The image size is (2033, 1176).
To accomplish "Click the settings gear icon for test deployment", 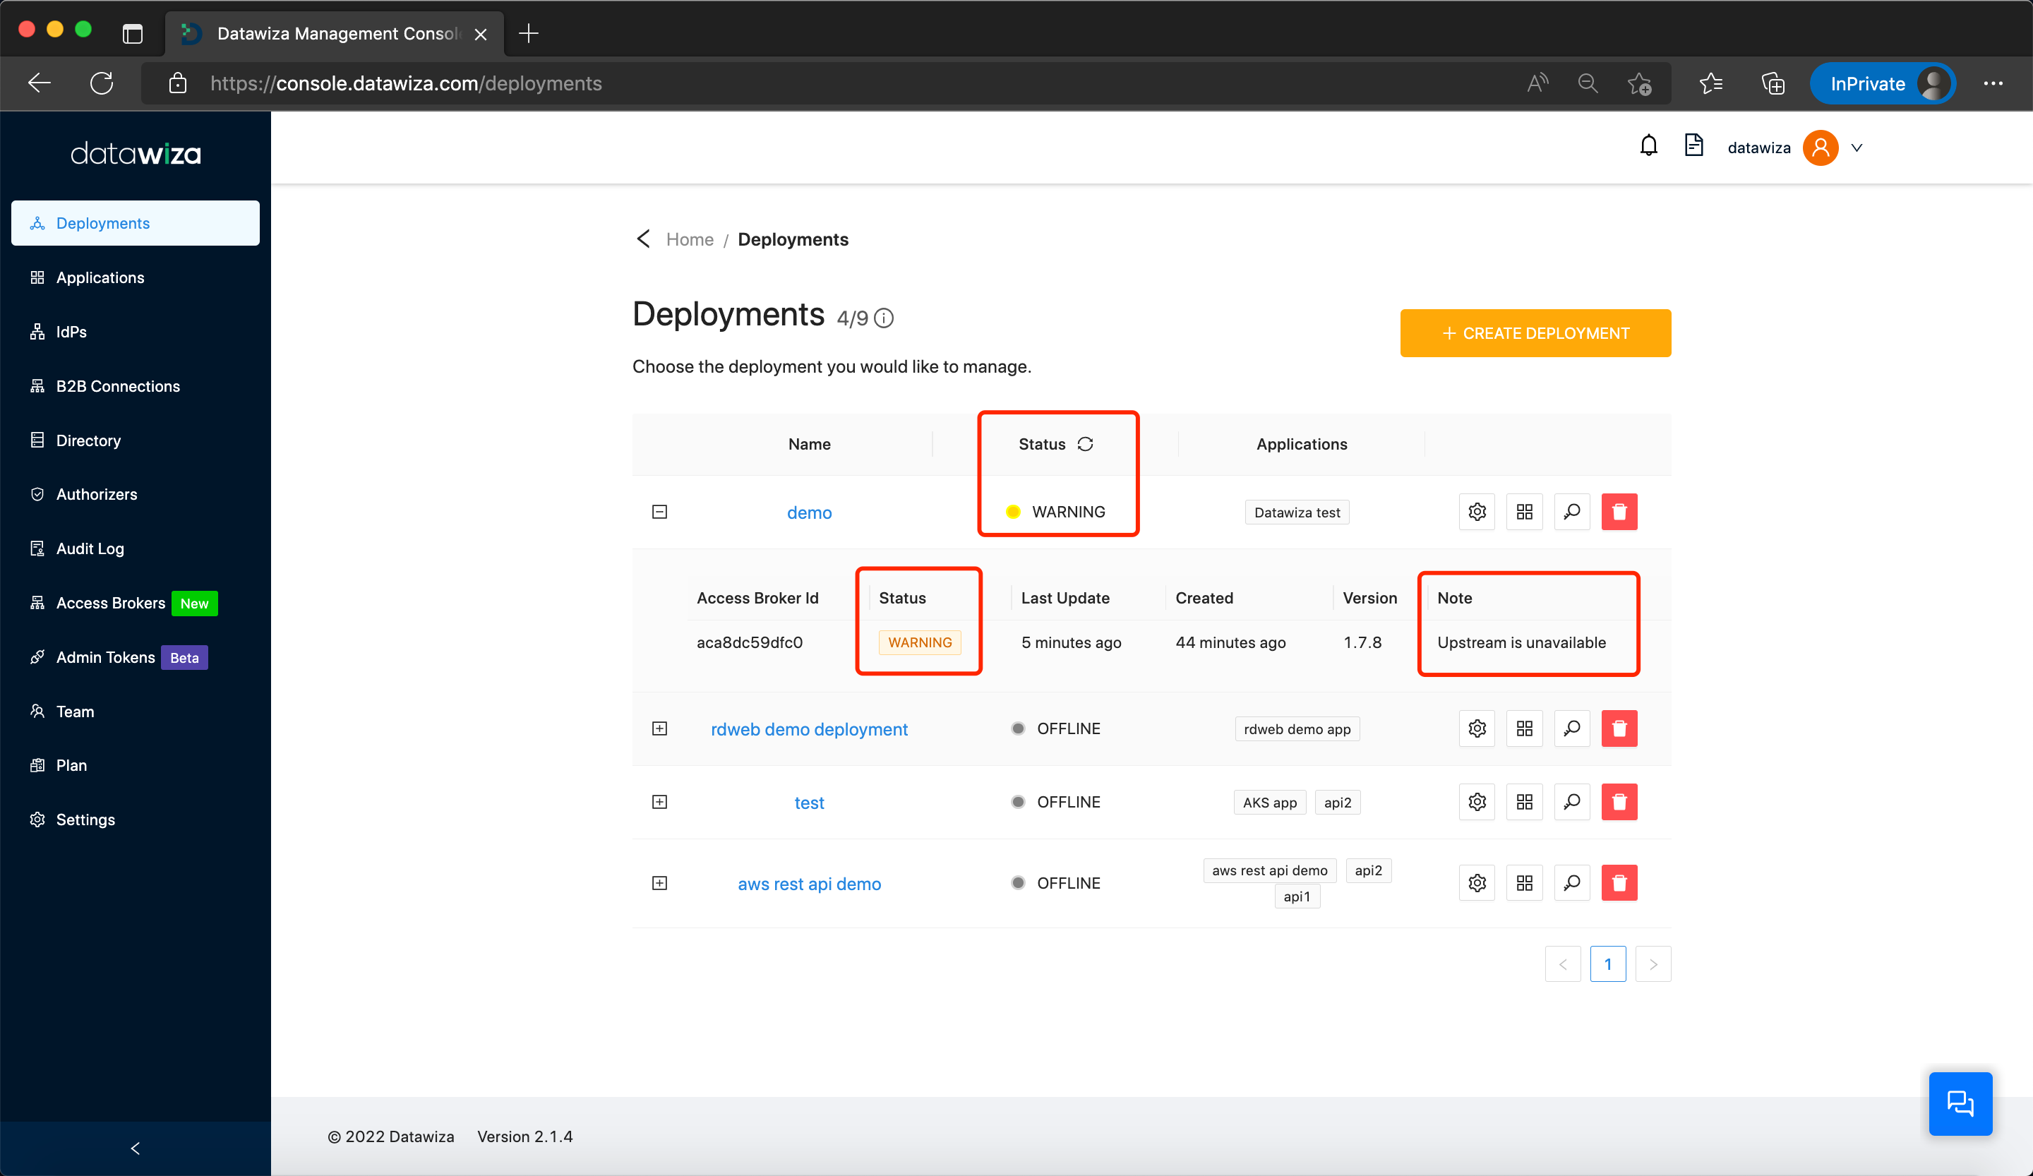I will (x=1477, y=802).
